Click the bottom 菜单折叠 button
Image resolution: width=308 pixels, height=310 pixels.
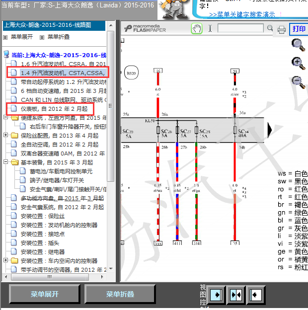pyautogui.click(x=120, y=294)
